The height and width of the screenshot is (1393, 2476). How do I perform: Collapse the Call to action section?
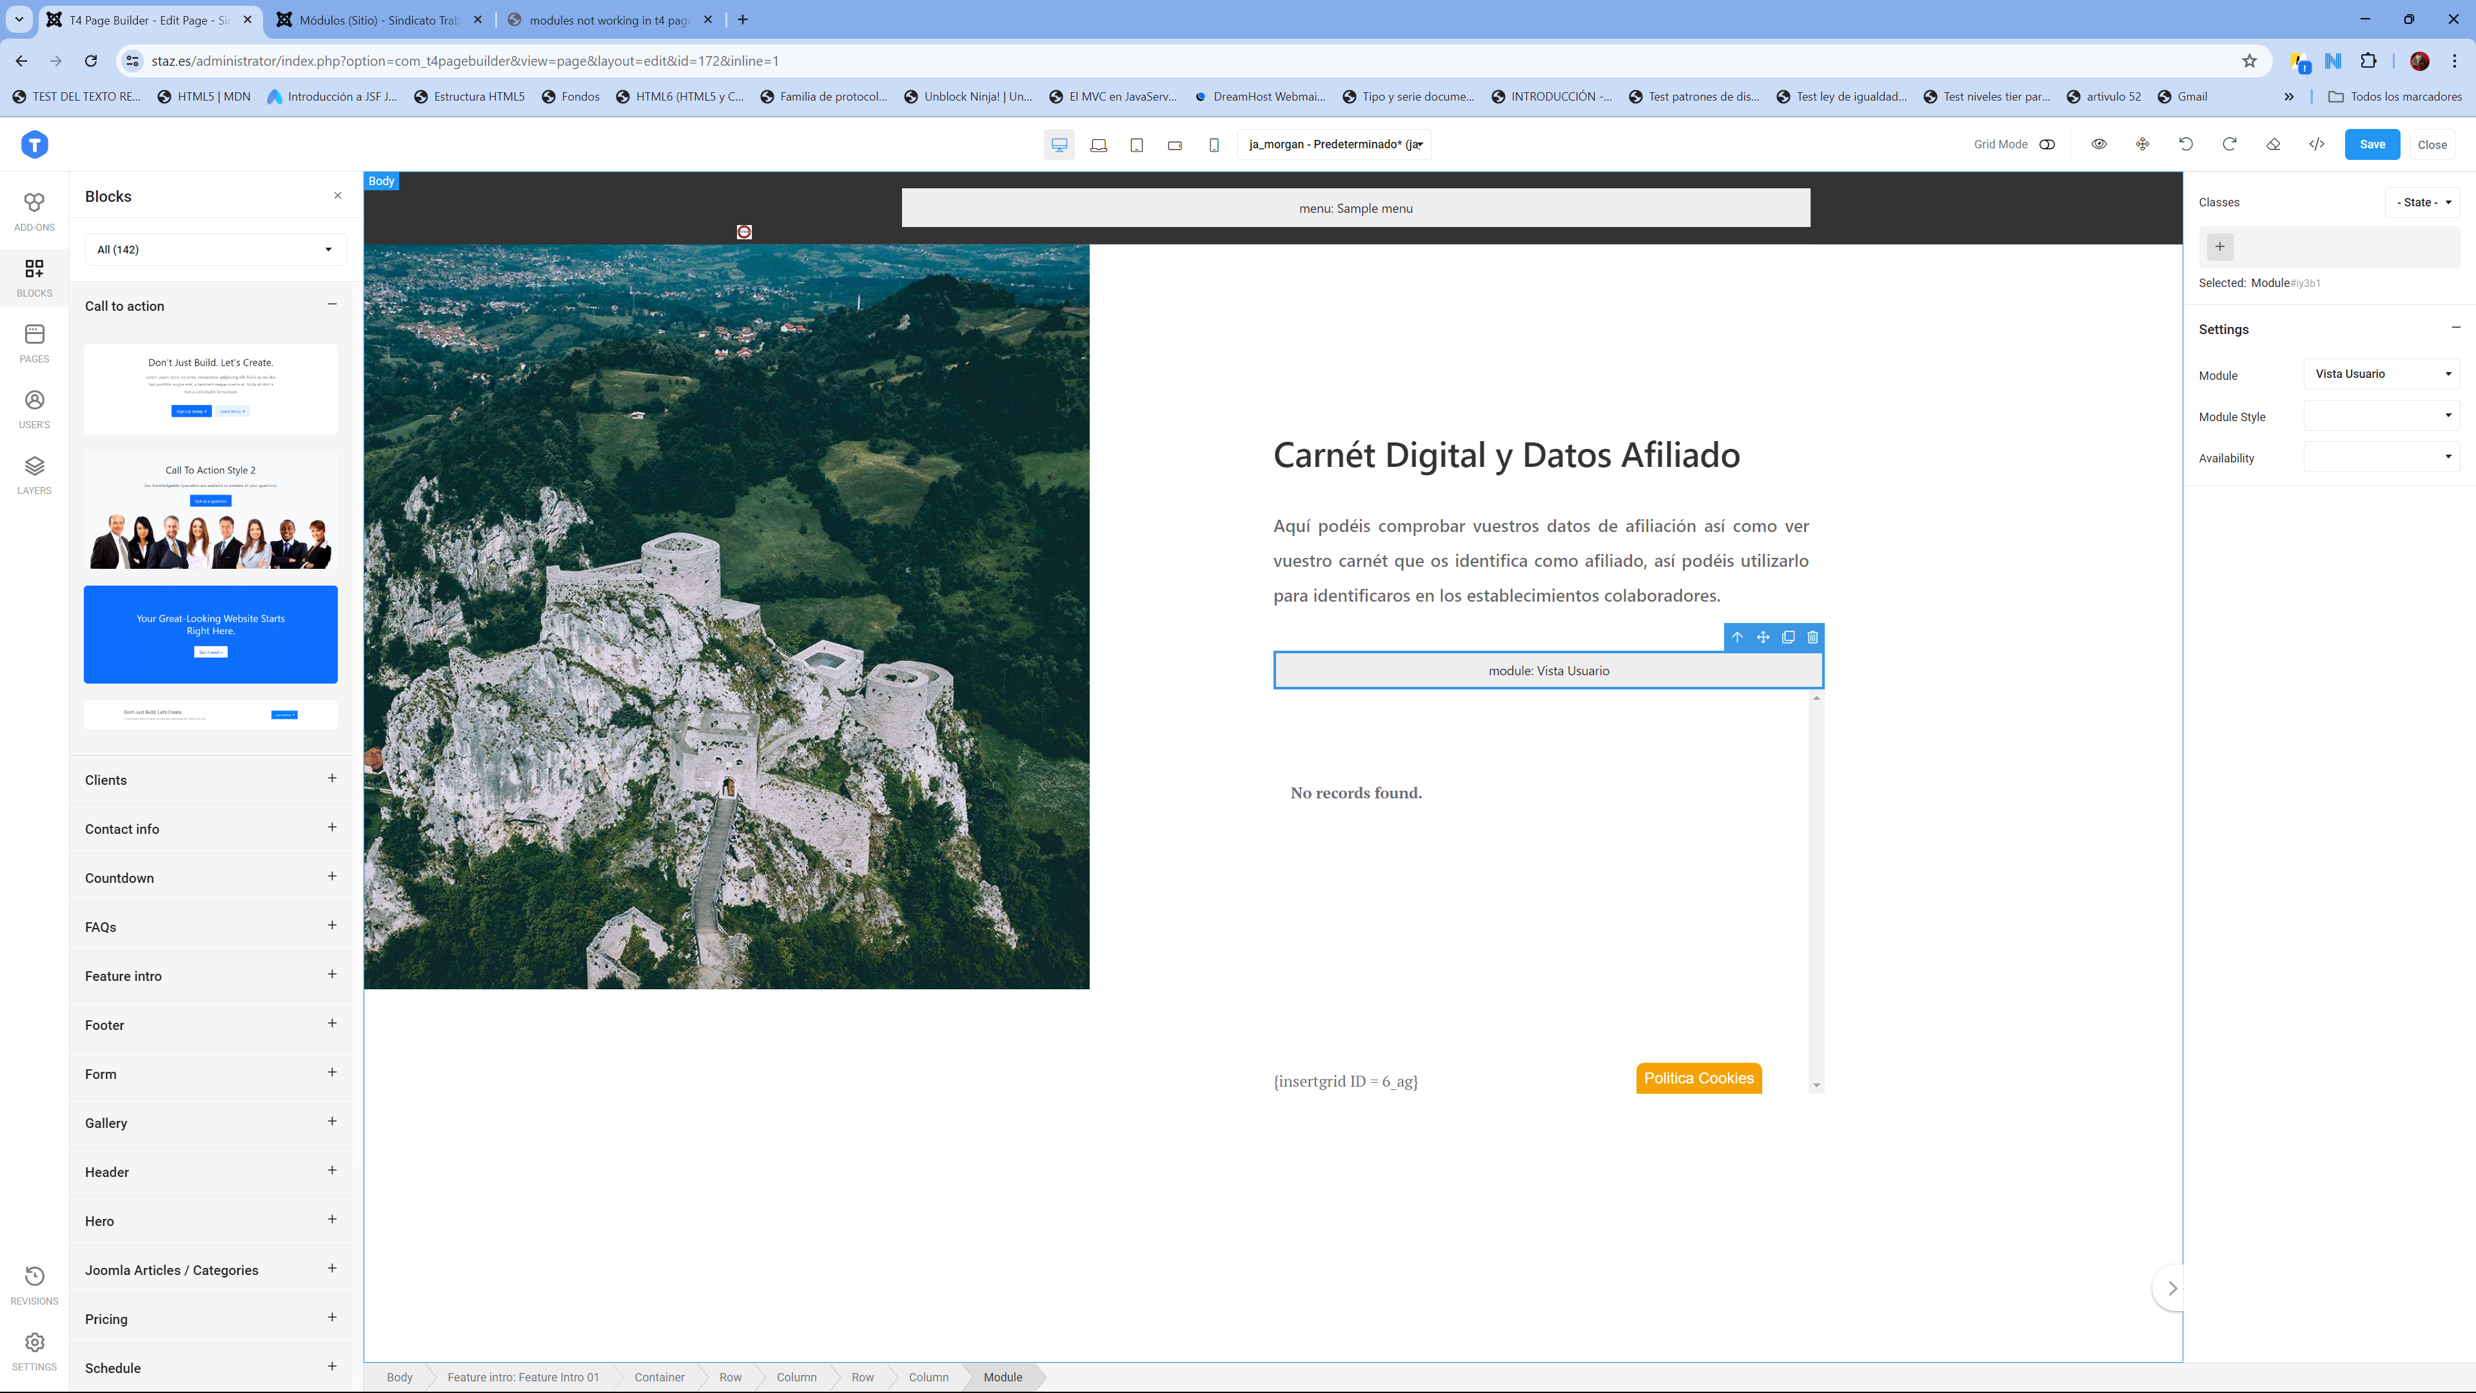pos(331,305)
